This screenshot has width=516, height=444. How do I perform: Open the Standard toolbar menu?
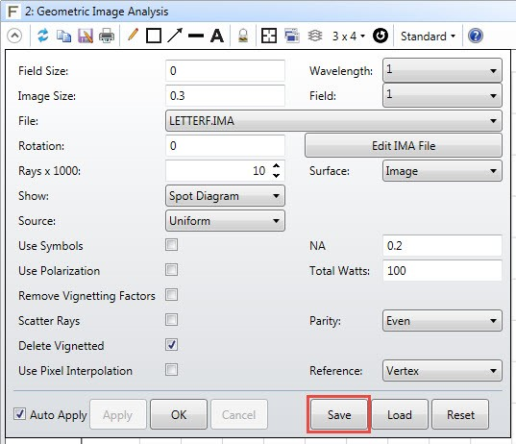(428, 36)
